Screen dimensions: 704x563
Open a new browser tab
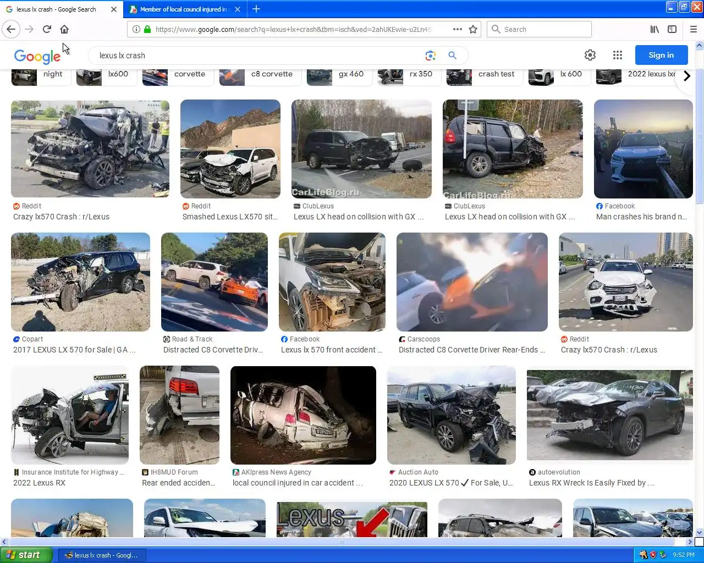(x=256, y=9)
